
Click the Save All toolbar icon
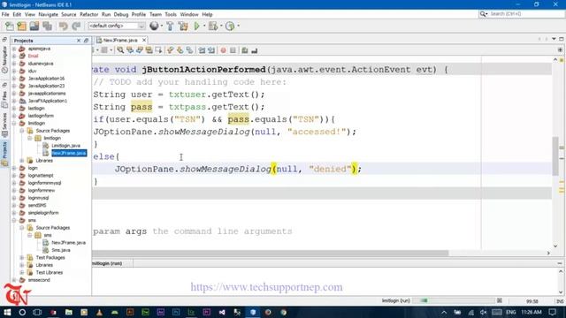tap(47, 26)
